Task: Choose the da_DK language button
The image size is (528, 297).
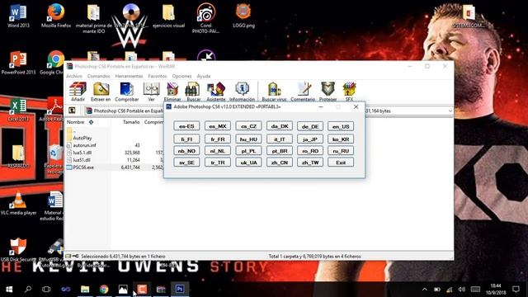Action: (280, 126)
